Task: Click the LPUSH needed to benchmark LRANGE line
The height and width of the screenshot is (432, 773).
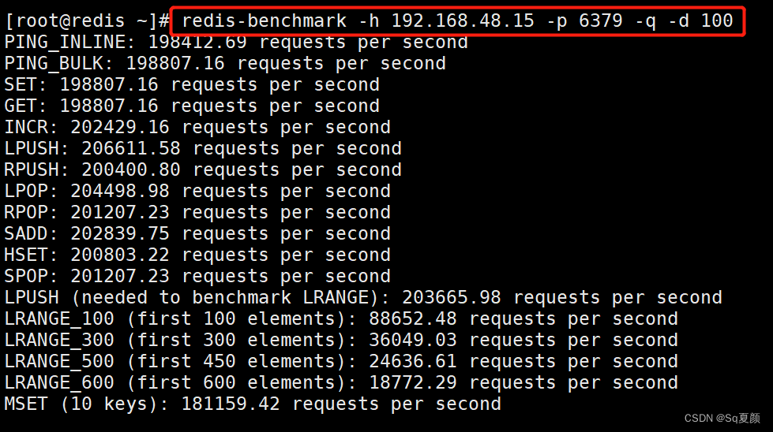Action: [363, 298]
